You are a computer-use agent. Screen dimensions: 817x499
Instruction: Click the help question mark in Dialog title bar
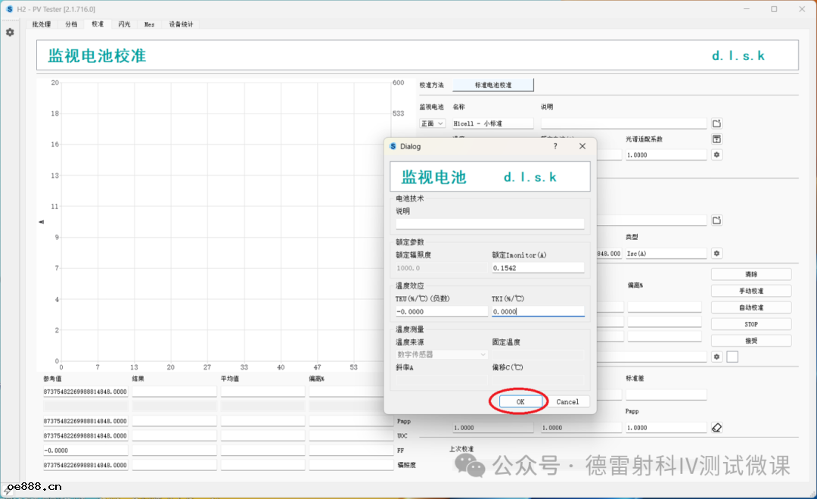[555, 146]
